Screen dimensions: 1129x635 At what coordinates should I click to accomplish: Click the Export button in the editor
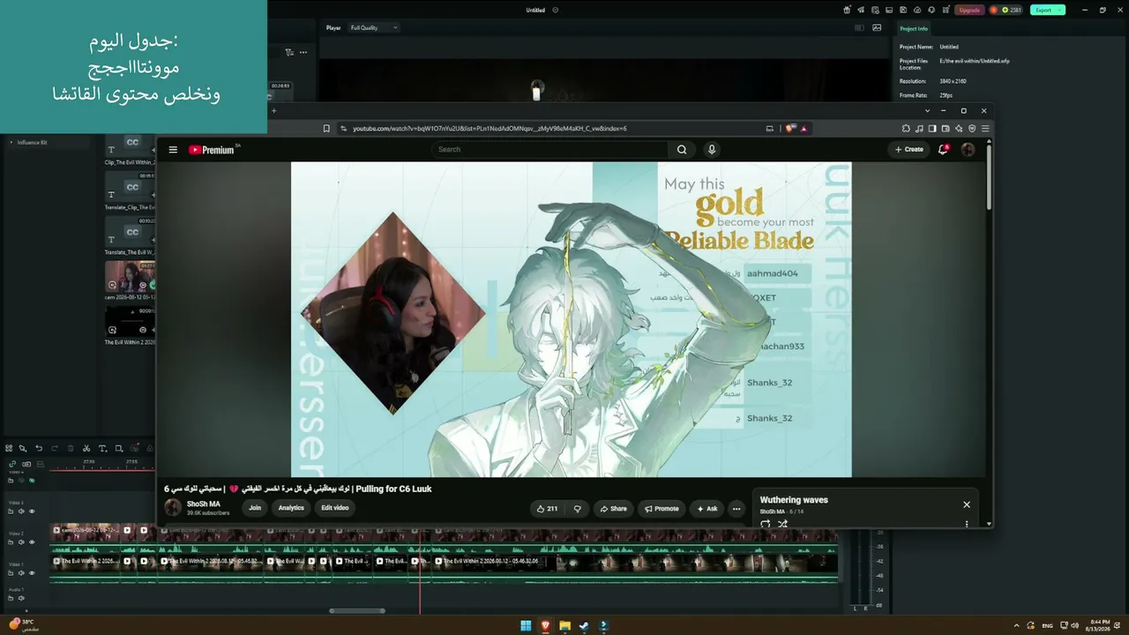pos(1047,11)
